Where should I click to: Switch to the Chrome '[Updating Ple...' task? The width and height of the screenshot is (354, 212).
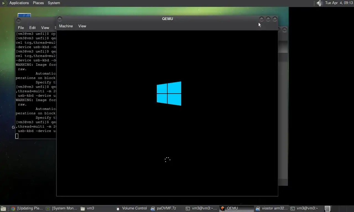[27, 208]
